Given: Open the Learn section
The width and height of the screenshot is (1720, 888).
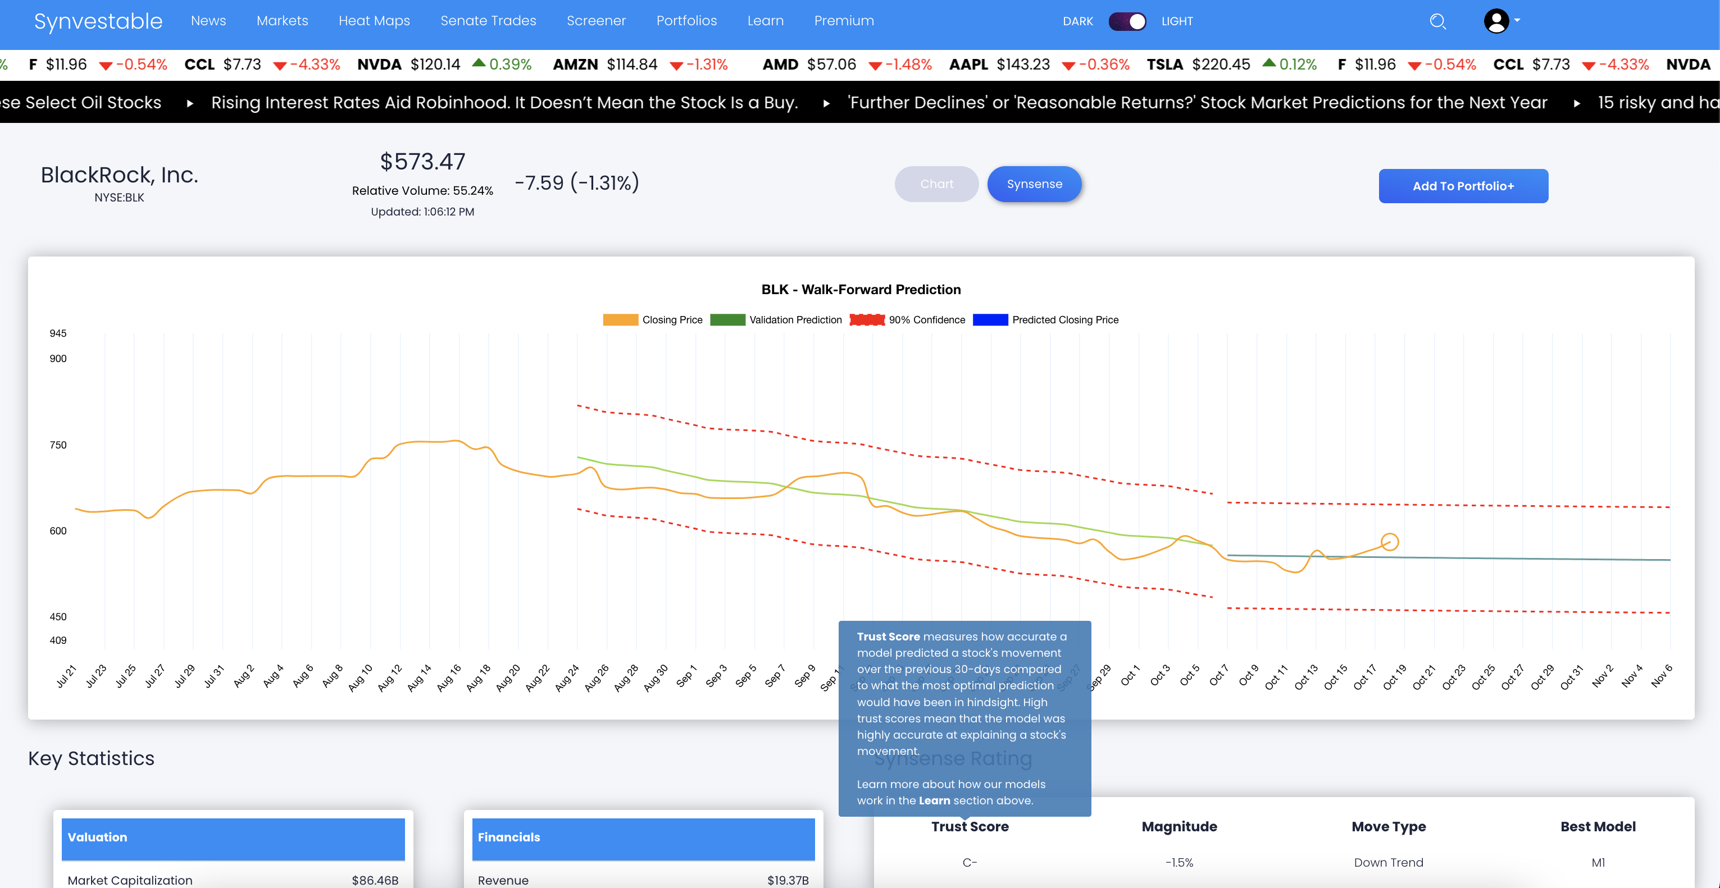Looking at the screenshot, I should [765, 21].
